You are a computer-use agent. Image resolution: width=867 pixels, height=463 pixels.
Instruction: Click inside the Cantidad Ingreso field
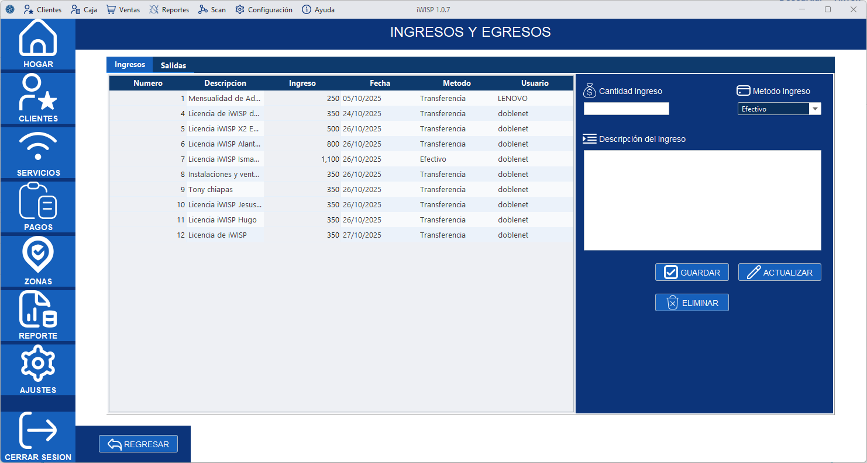pyautogui.click(x=626, y=109)
